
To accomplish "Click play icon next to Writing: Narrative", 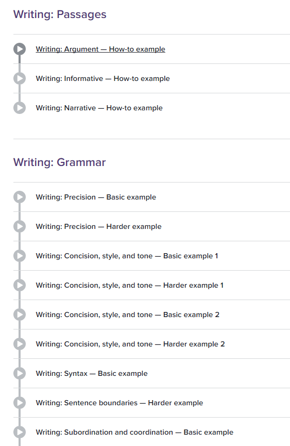I will [20, 108].
